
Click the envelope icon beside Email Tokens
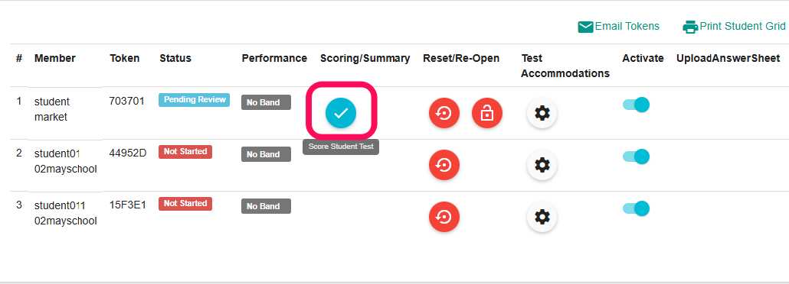[x=586, y=27]
